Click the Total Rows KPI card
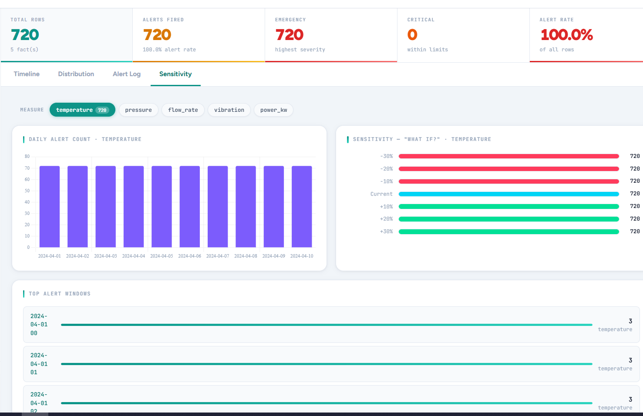The width and height of the screenshot is (643, 416). (x=66, y=35)
